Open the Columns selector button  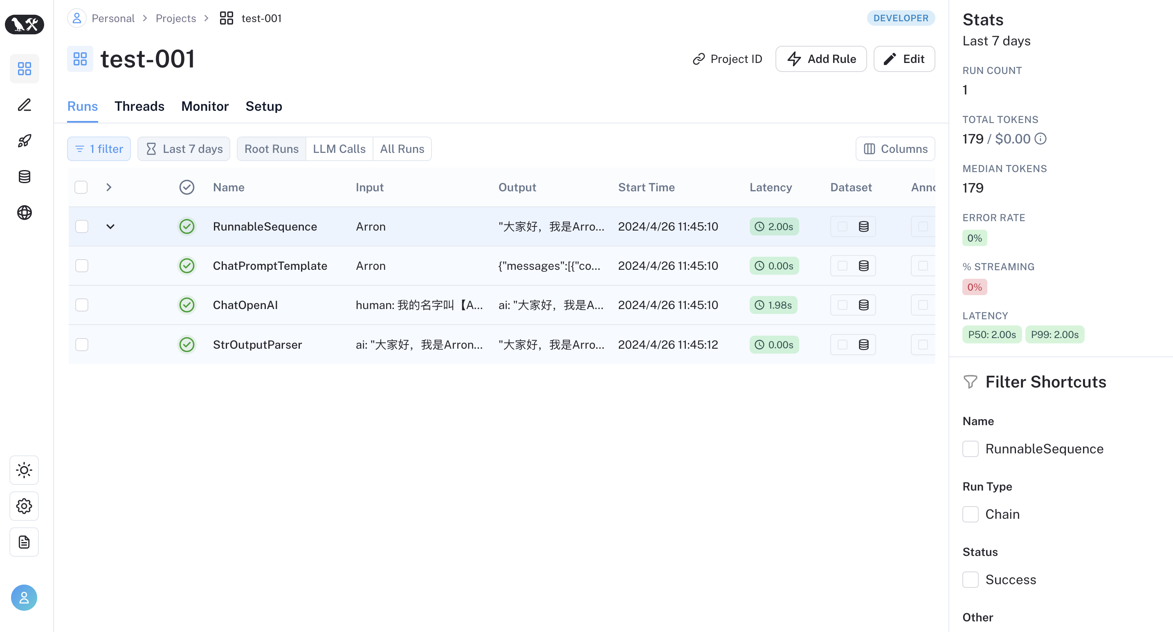[x=895, y=149]
